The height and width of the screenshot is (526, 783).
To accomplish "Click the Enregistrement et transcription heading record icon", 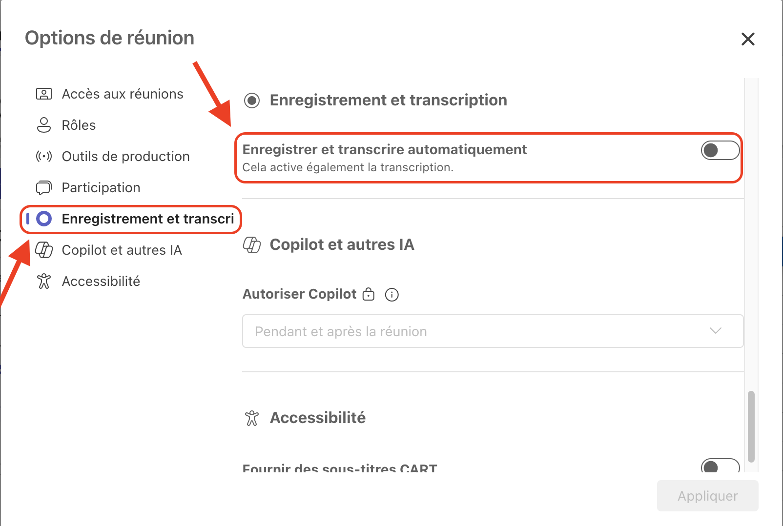I will [252, 101].
